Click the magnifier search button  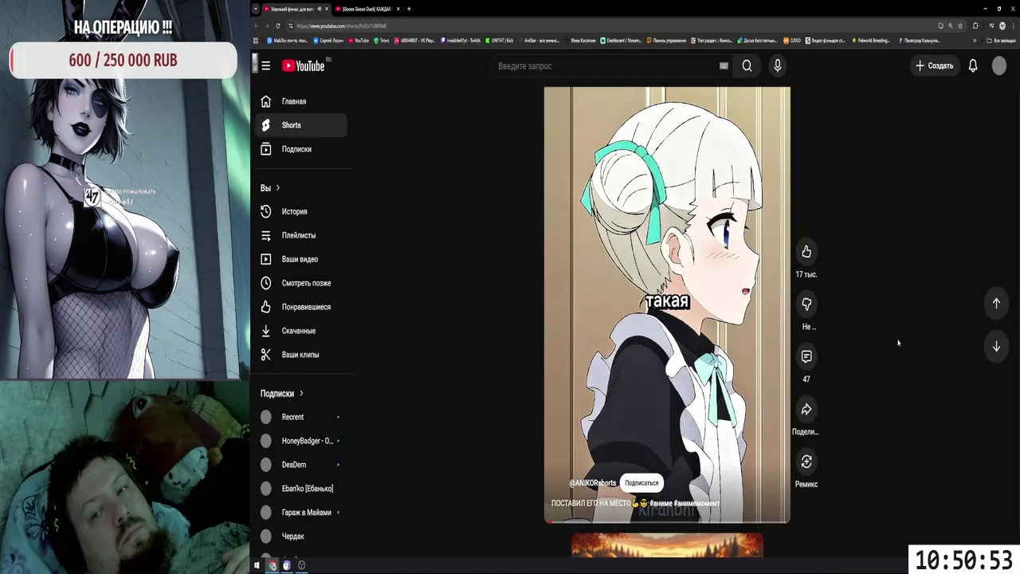[x=747, y=66]
